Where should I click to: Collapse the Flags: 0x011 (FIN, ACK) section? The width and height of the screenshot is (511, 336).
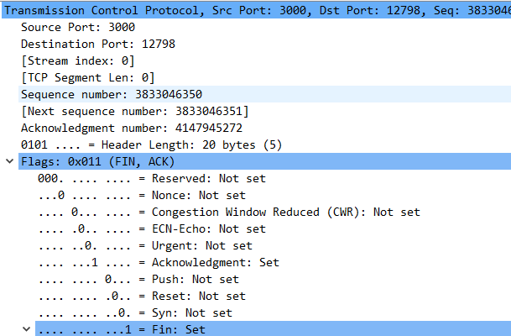point(9,160)
